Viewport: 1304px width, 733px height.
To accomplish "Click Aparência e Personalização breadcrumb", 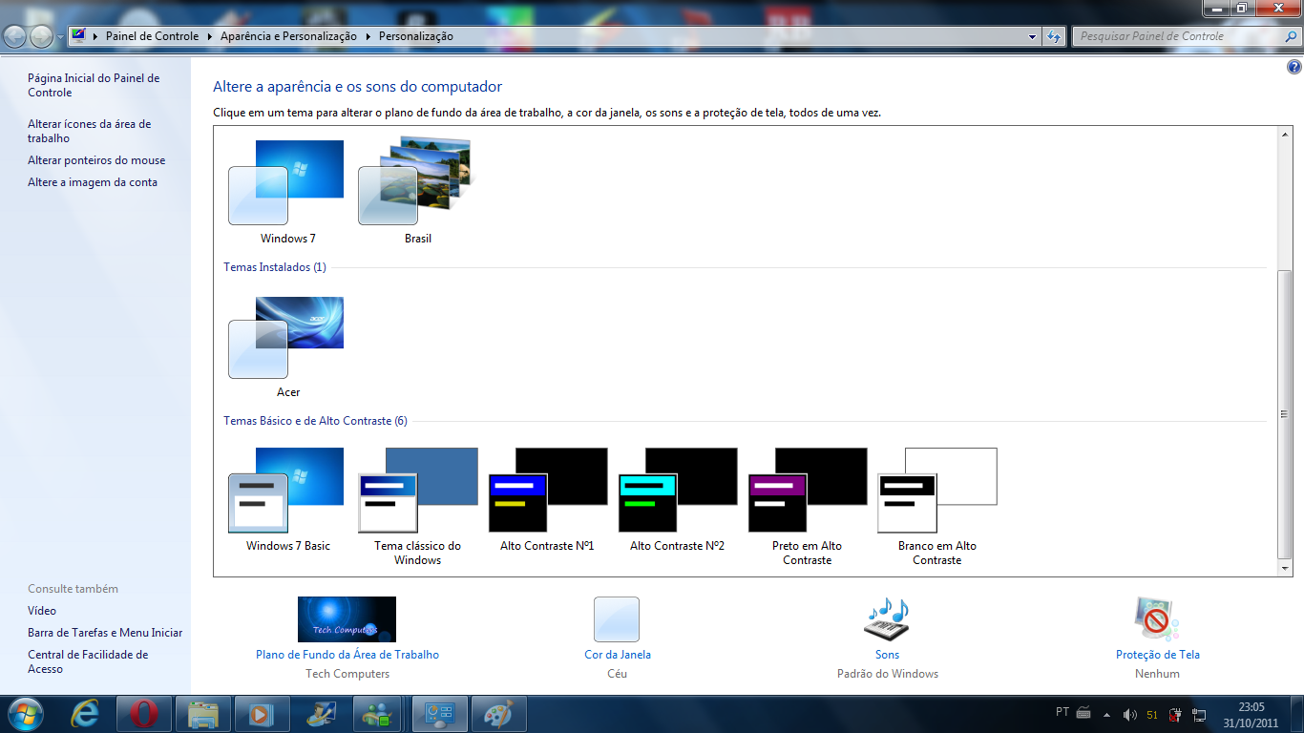I will coord(288,36).
